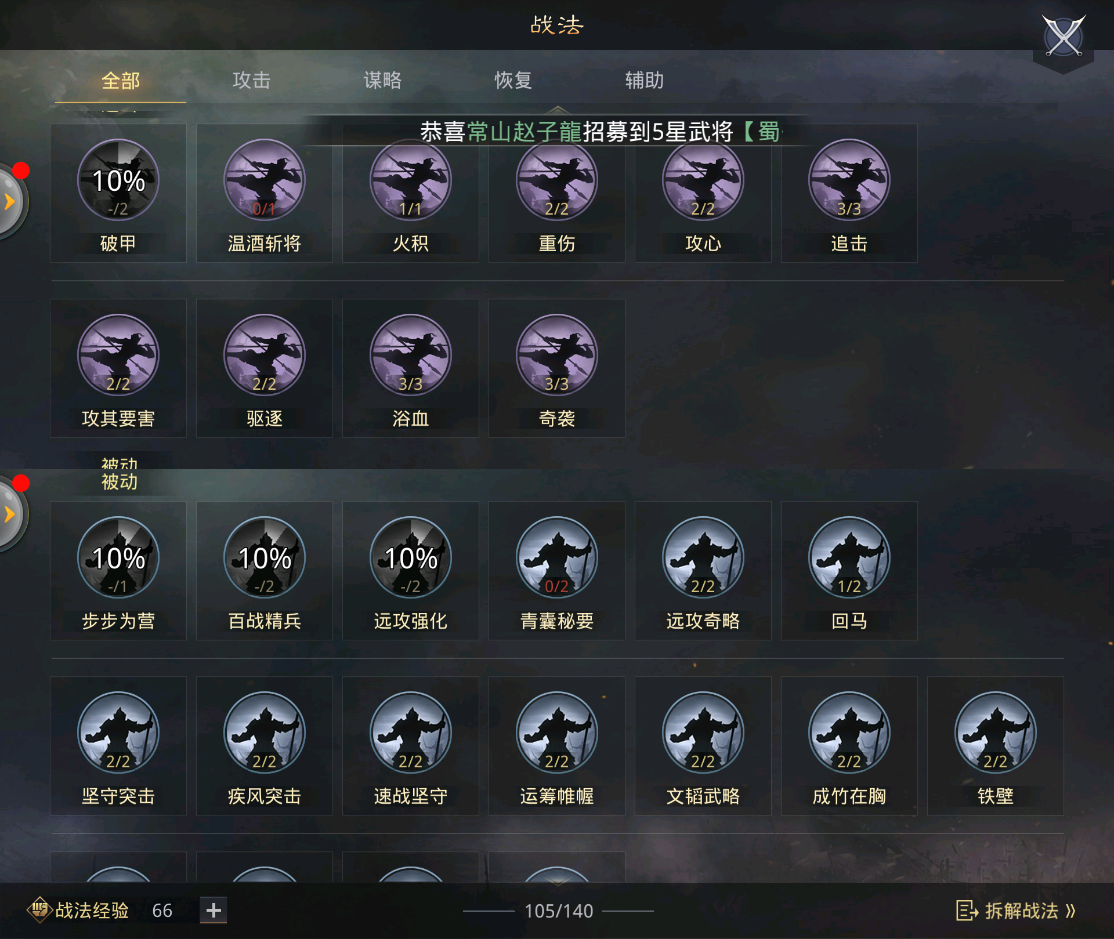Select the 破甲 skill icon
The height and width of the screenshot is (939, 1114).
[x=118, y=180]
